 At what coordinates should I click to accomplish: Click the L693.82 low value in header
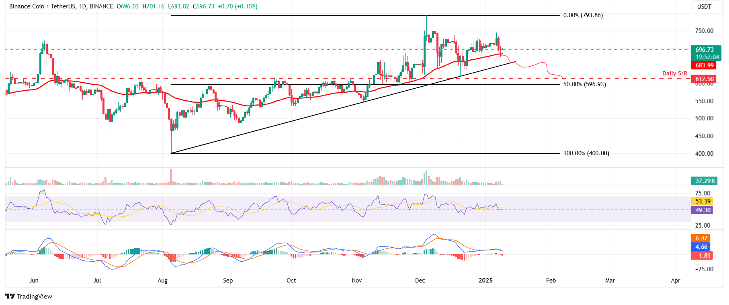pyautogui.click(x=178, y=6)
